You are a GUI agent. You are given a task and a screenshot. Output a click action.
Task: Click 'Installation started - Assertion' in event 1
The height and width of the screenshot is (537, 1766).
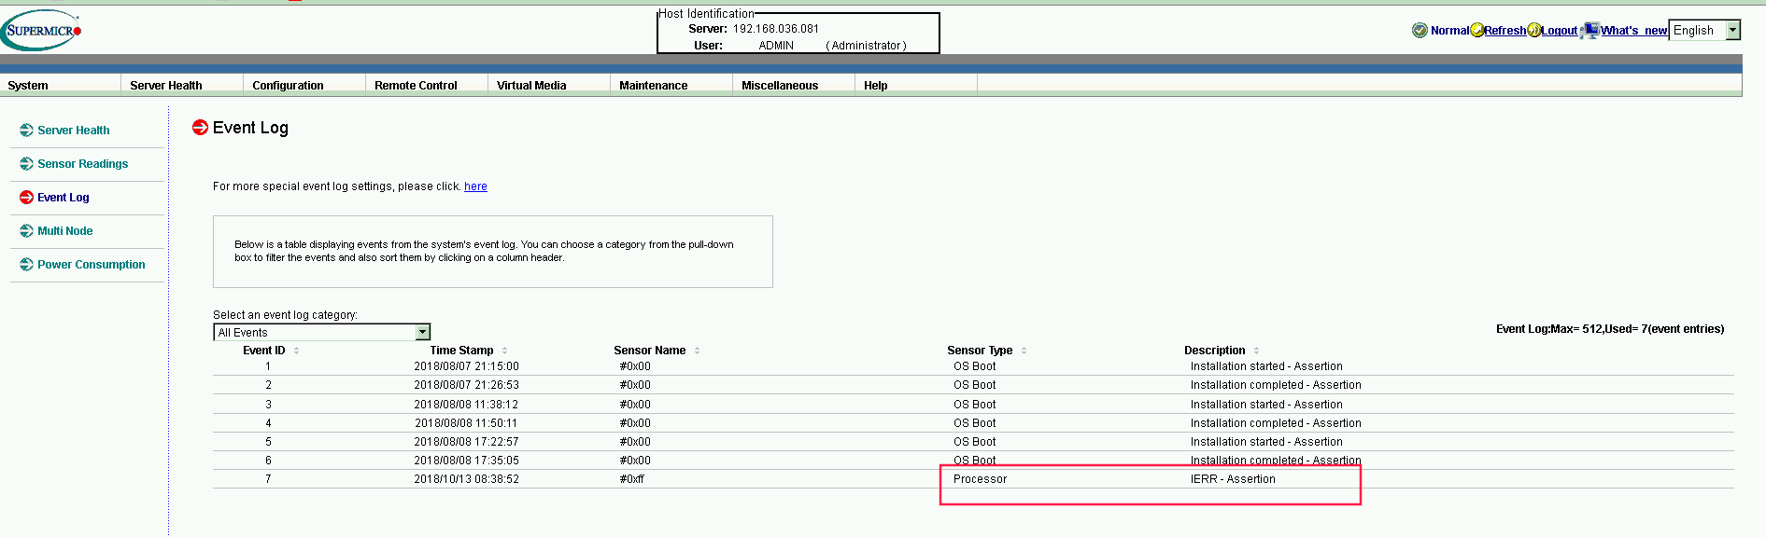pyautogui.click(x=1266, y=366)
